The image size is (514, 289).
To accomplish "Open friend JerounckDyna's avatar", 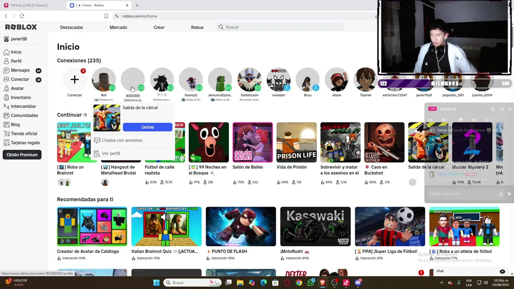I will pos(220,79).
